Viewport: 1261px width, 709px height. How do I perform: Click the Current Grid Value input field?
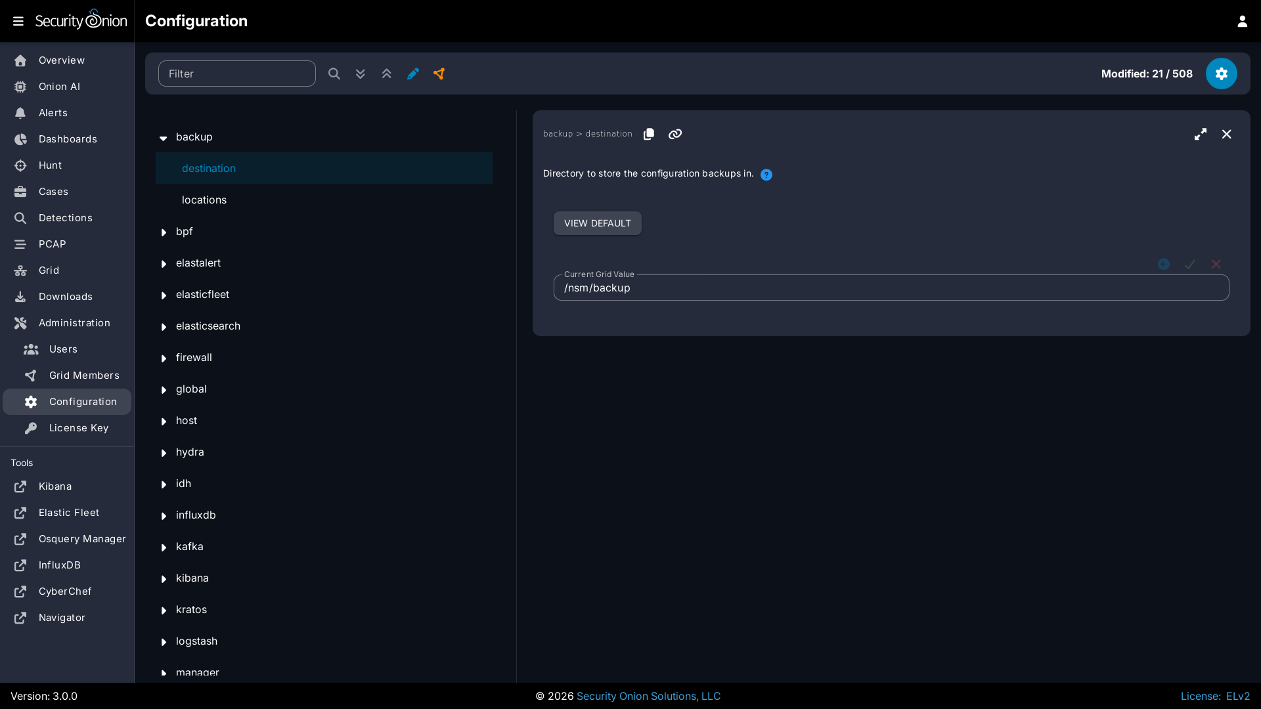tap(891, 288)
